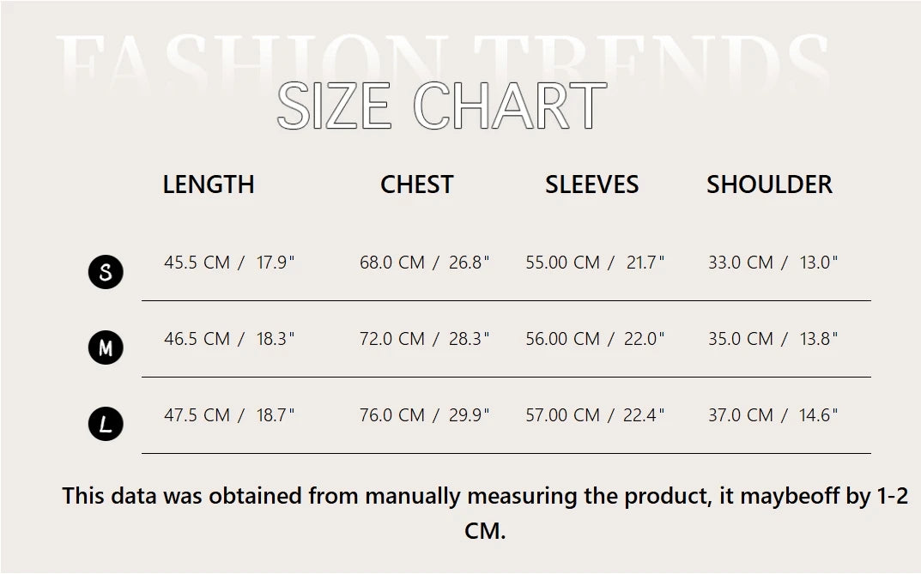Click the L size circle icon
Viewport: 921px width, 574px height.
(x=106, y=424)
